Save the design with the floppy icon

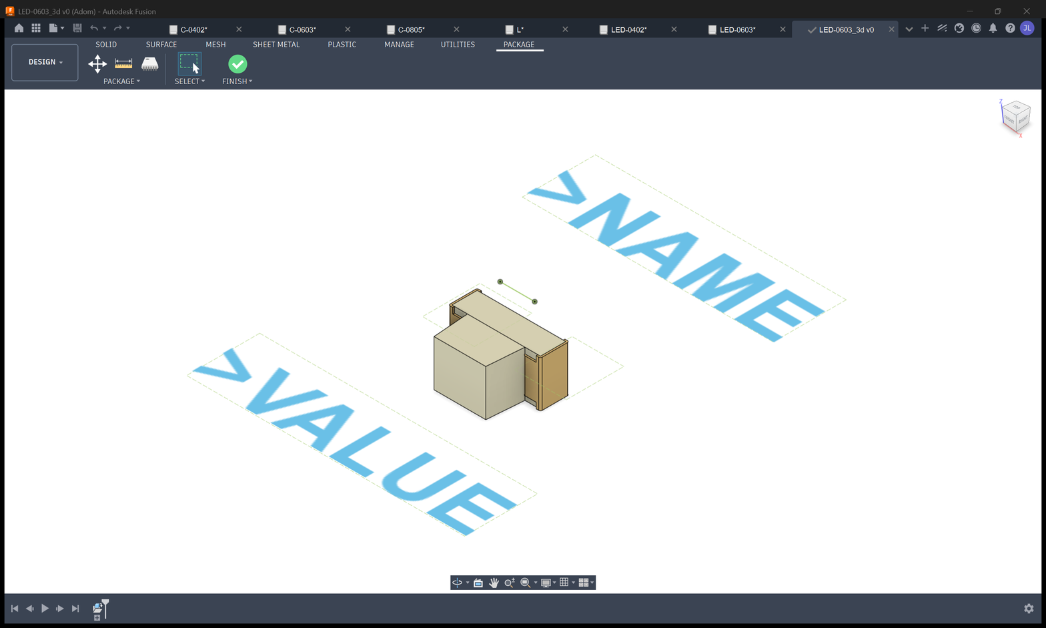(x=77, y=28)
